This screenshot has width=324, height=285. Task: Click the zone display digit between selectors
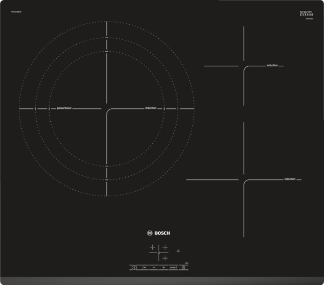coord(159,253)
